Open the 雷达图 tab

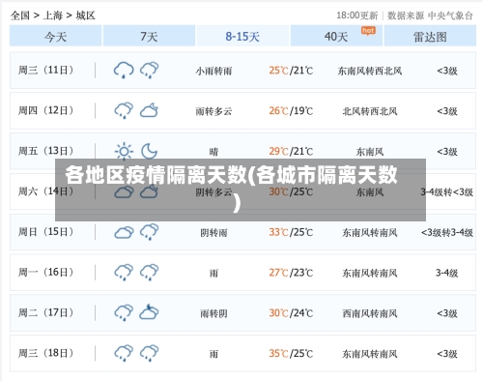coord(430,36)
